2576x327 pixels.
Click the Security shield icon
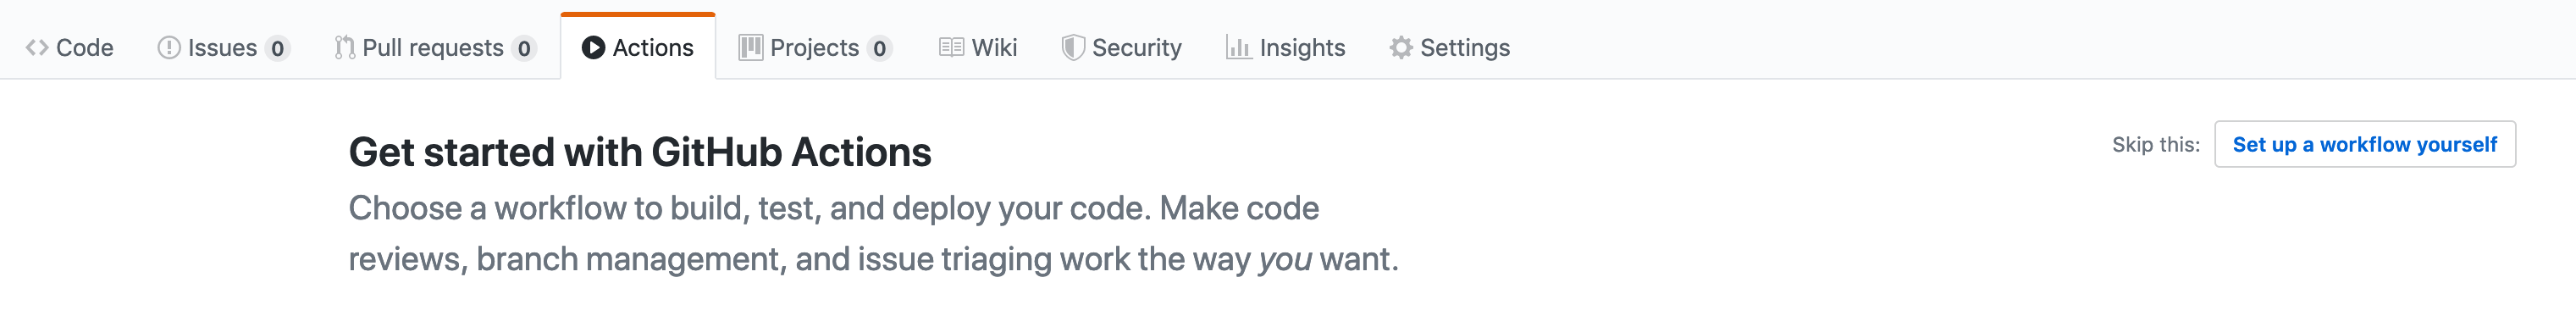pos(1073,48)
